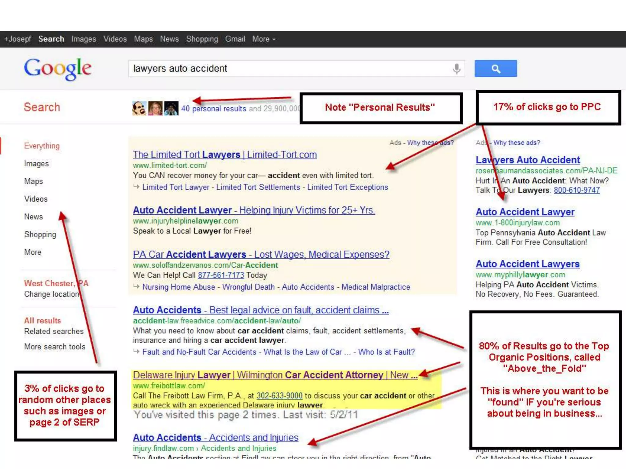Open Gmail from the top bar
The image size is (626, 469).
[235, 39]
